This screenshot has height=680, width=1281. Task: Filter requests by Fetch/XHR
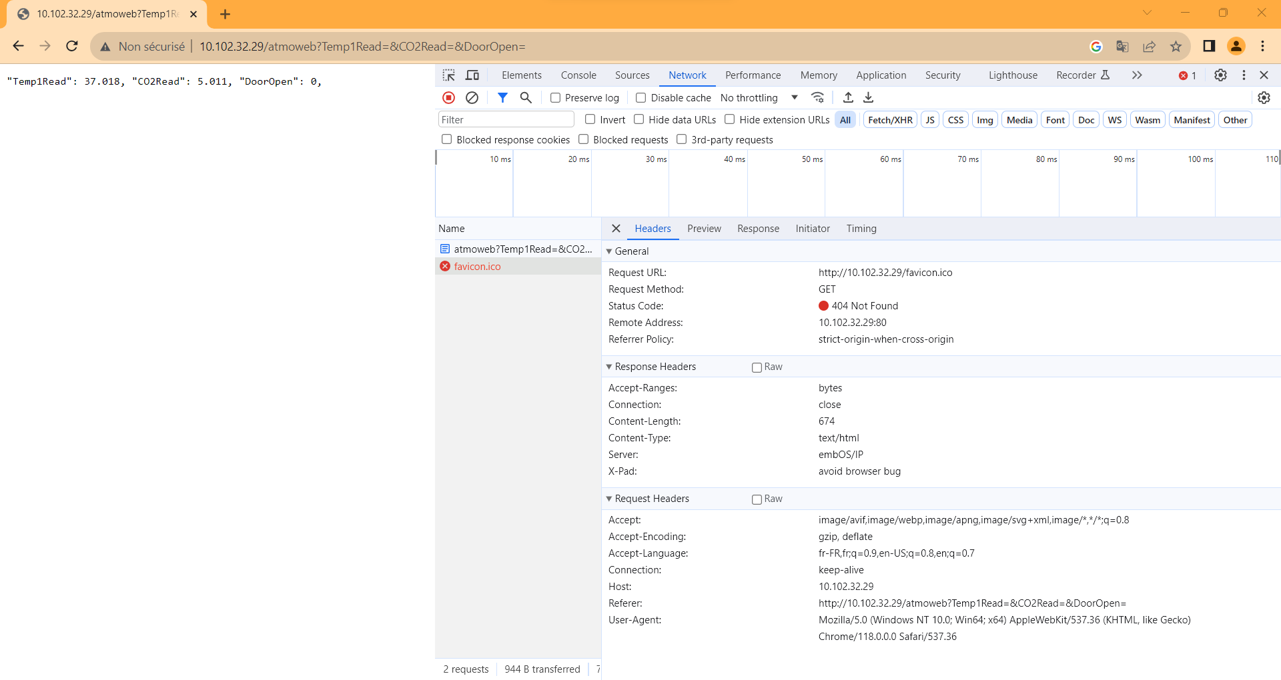889,120
